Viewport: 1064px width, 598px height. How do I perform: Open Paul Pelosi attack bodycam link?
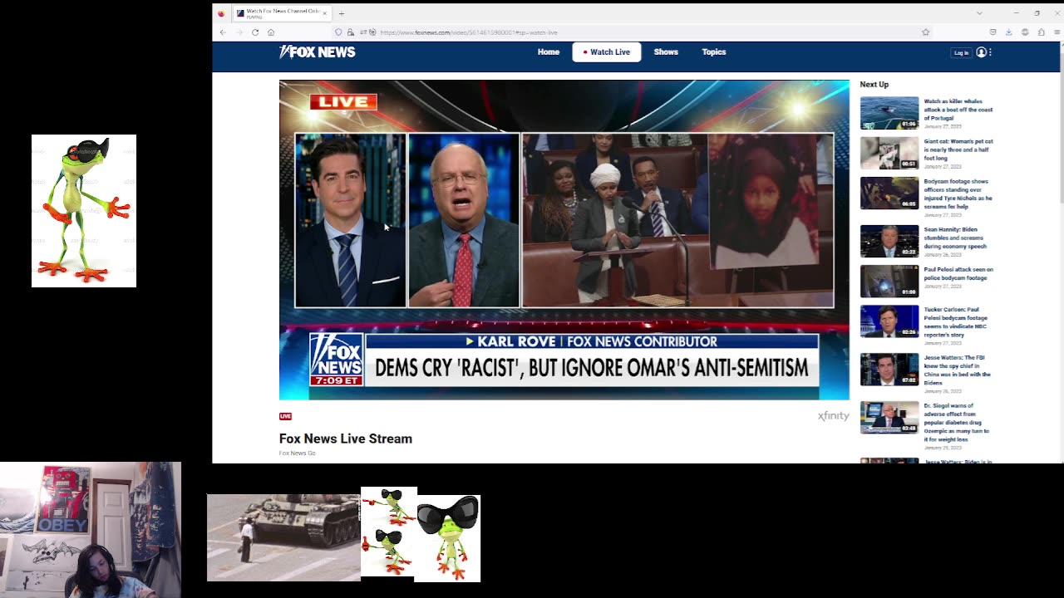coord(958,273)
